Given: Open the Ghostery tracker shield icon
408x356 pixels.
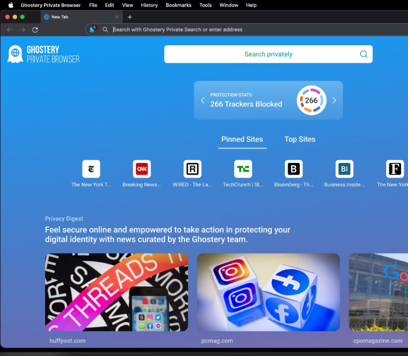Looking at the screenshot, I should tap(93, 29).
